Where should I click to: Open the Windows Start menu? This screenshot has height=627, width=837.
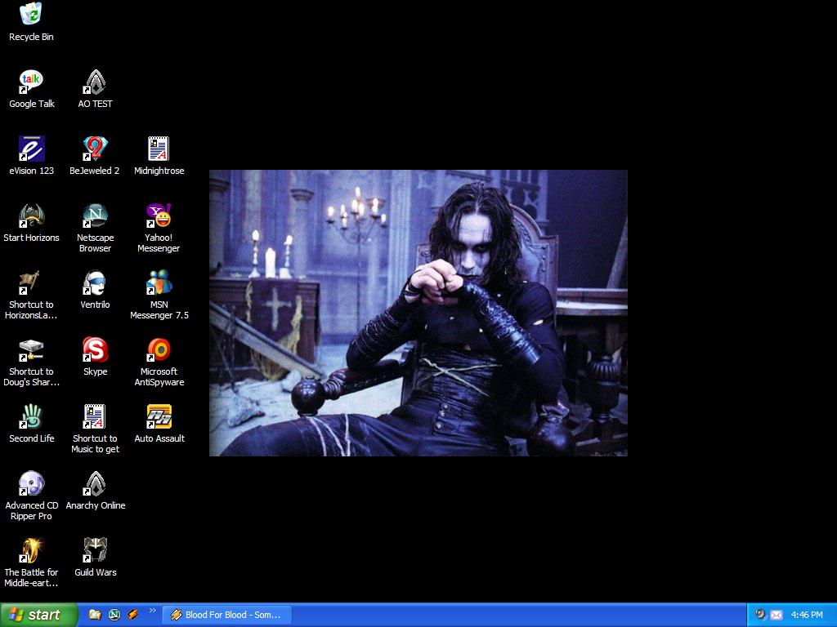[39, 615]
